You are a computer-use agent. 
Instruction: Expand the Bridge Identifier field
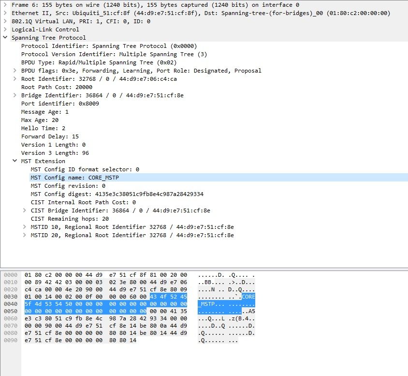click(x=15, y=95)
